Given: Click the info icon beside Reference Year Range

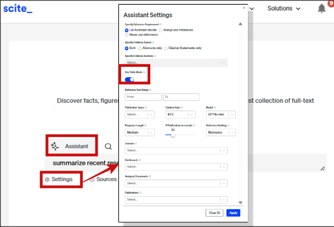Looking at the screenshot, I should [150, 90].
